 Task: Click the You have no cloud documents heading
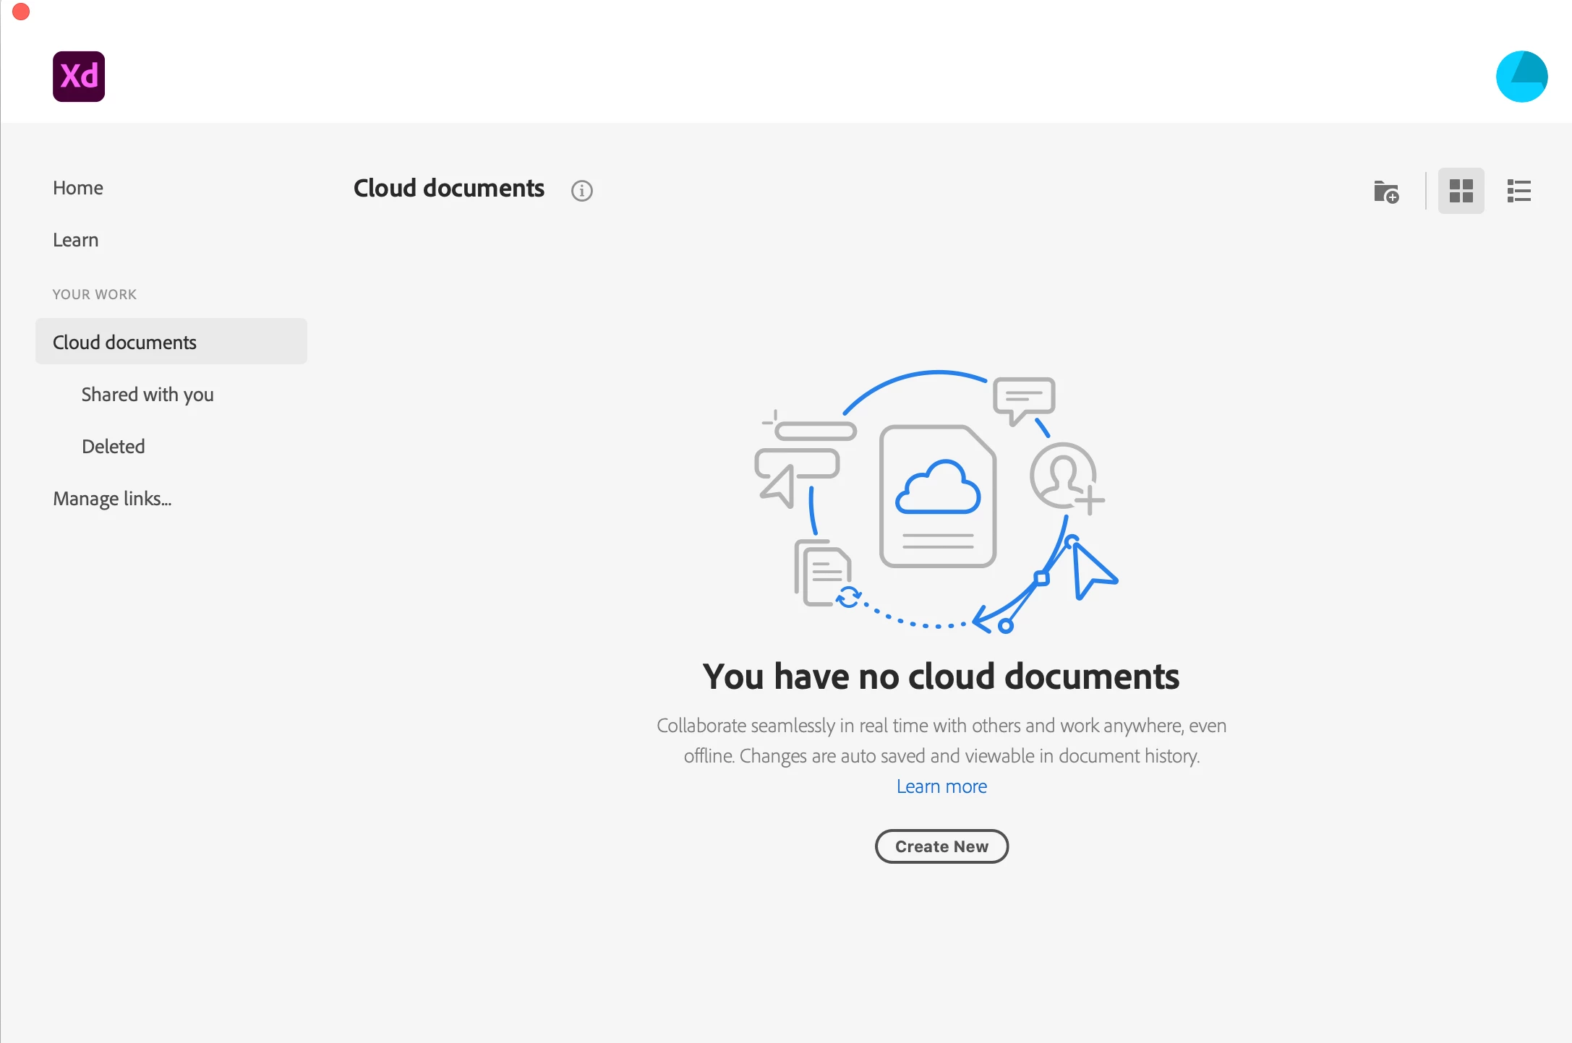pos(941,677)
